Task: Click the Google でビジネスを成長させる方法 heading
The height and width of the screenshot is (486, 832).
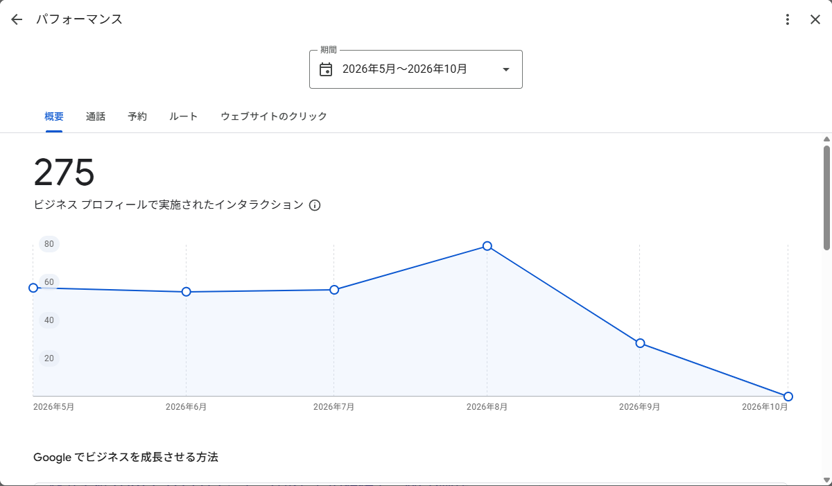Action: coord(125,458)
